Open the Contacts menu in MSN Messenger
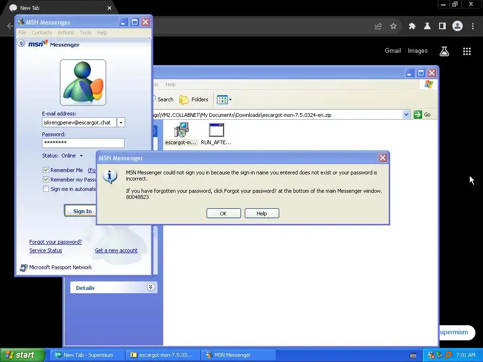The image size is (483, 362). [x=42, y=33]
